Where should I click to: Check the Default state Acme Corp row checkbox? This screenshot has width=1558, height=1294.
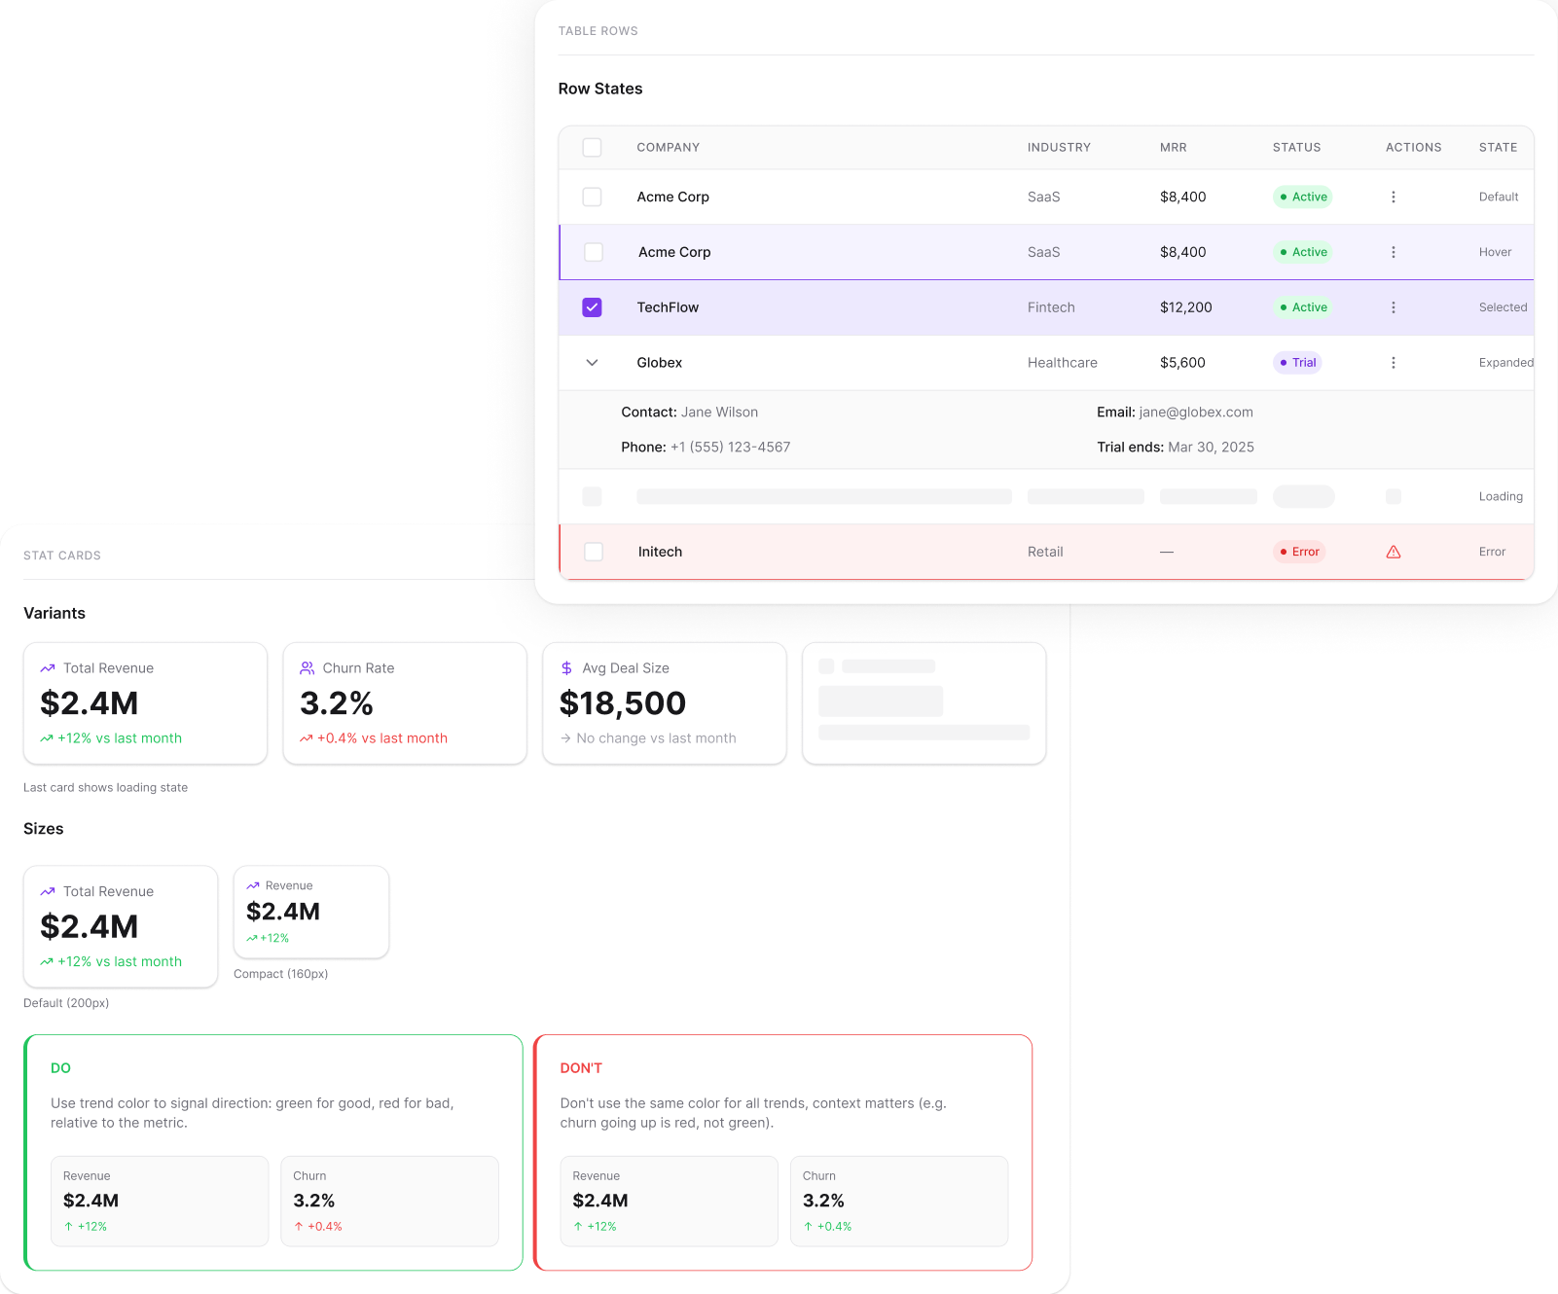tap(592, 197)
